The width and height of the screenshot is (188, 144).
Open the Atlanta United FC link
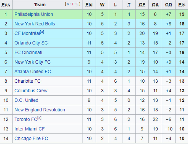33,72
